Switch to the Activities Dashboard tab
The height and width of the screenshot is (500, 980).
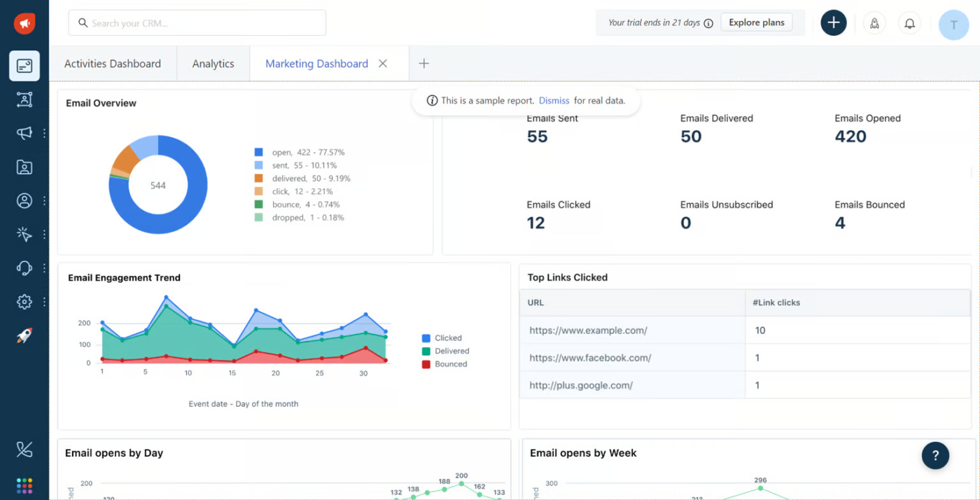(113, 64)
